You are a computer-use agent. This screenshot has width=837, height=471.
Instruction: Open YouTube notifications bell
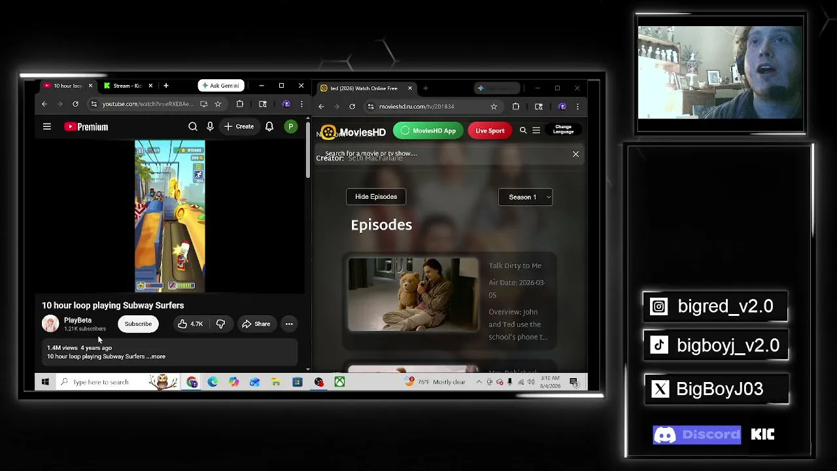click(x=269, y=127)
